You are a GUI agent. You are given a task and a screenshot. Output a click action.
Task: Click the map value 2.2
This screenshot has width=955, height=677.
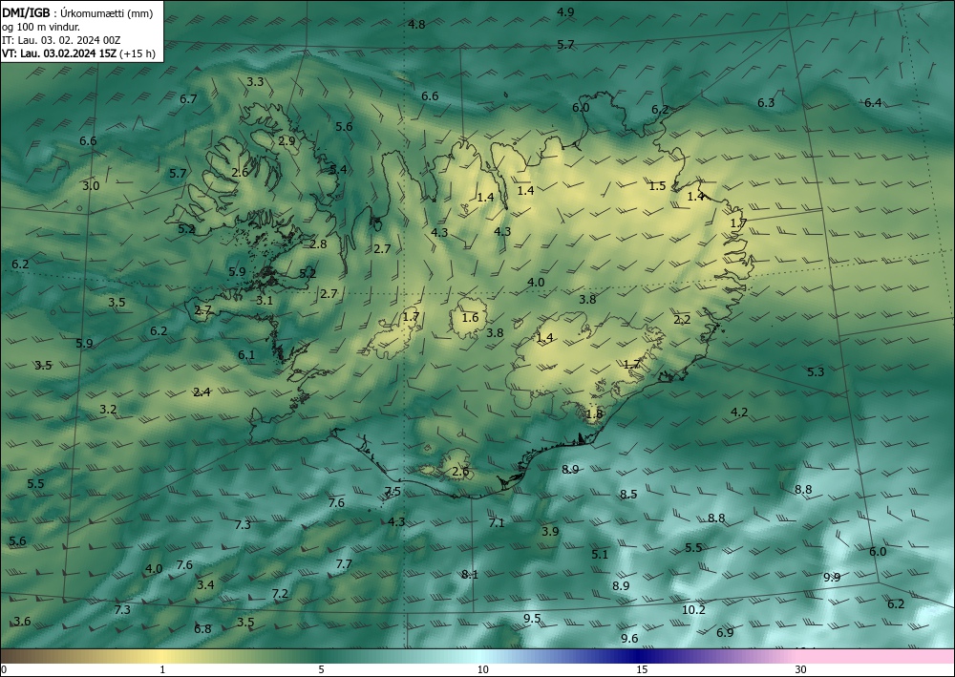(x=682, y=320)
